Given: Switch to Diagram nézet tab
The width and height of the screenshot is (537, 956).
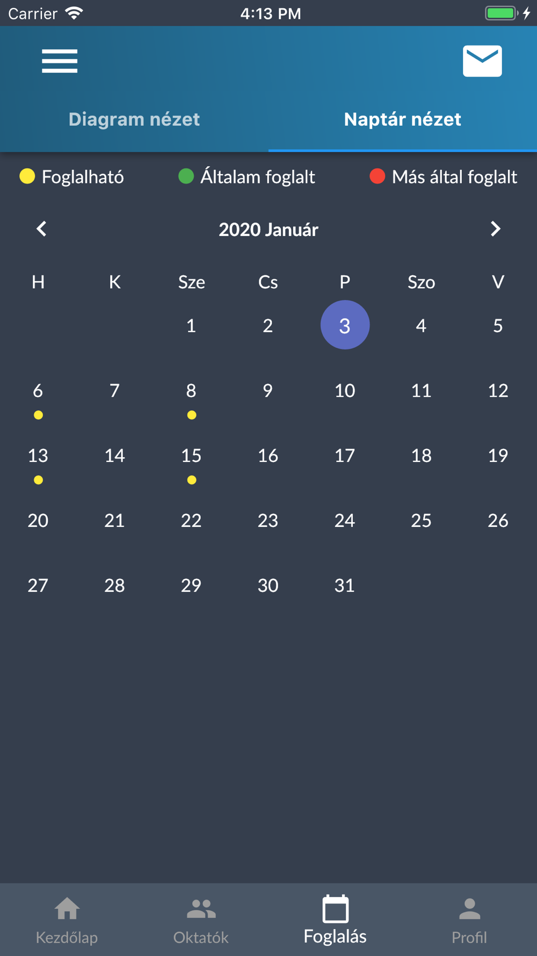Looking at the screenshot, I should [x=134, y=119].
